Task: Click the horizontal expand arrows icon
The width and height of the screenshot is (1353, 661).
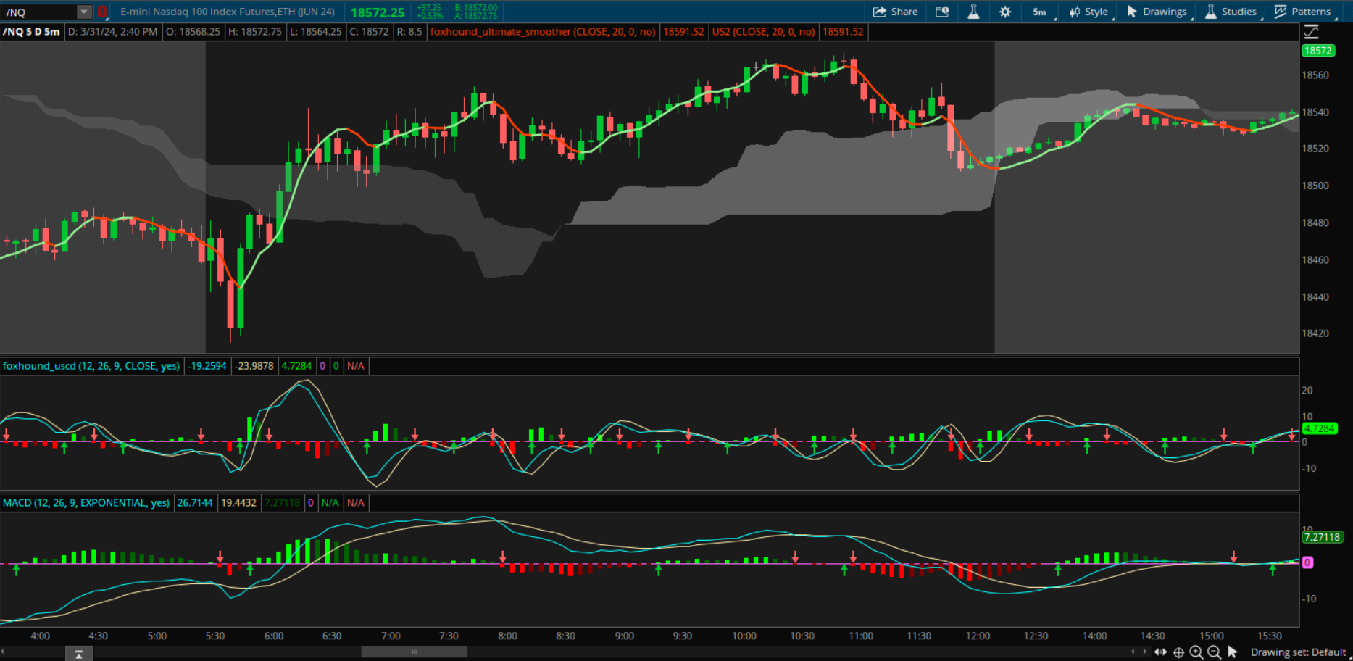Action: tap(1160, 652)
